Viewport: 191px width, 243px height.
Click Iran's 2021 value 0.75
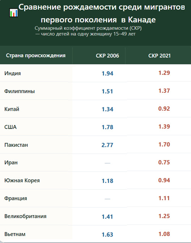(x=164, y=162)
